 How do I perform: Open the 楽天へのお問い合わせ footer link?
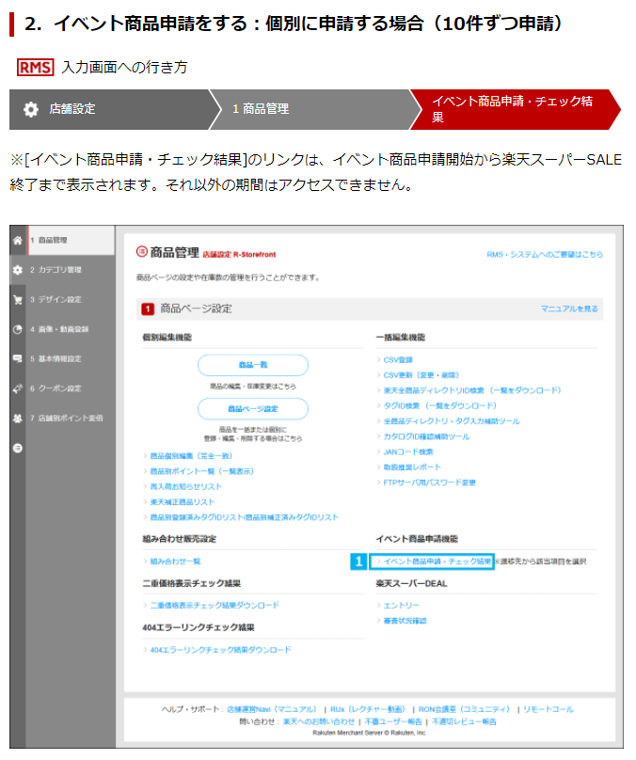(x=319, y=722)
